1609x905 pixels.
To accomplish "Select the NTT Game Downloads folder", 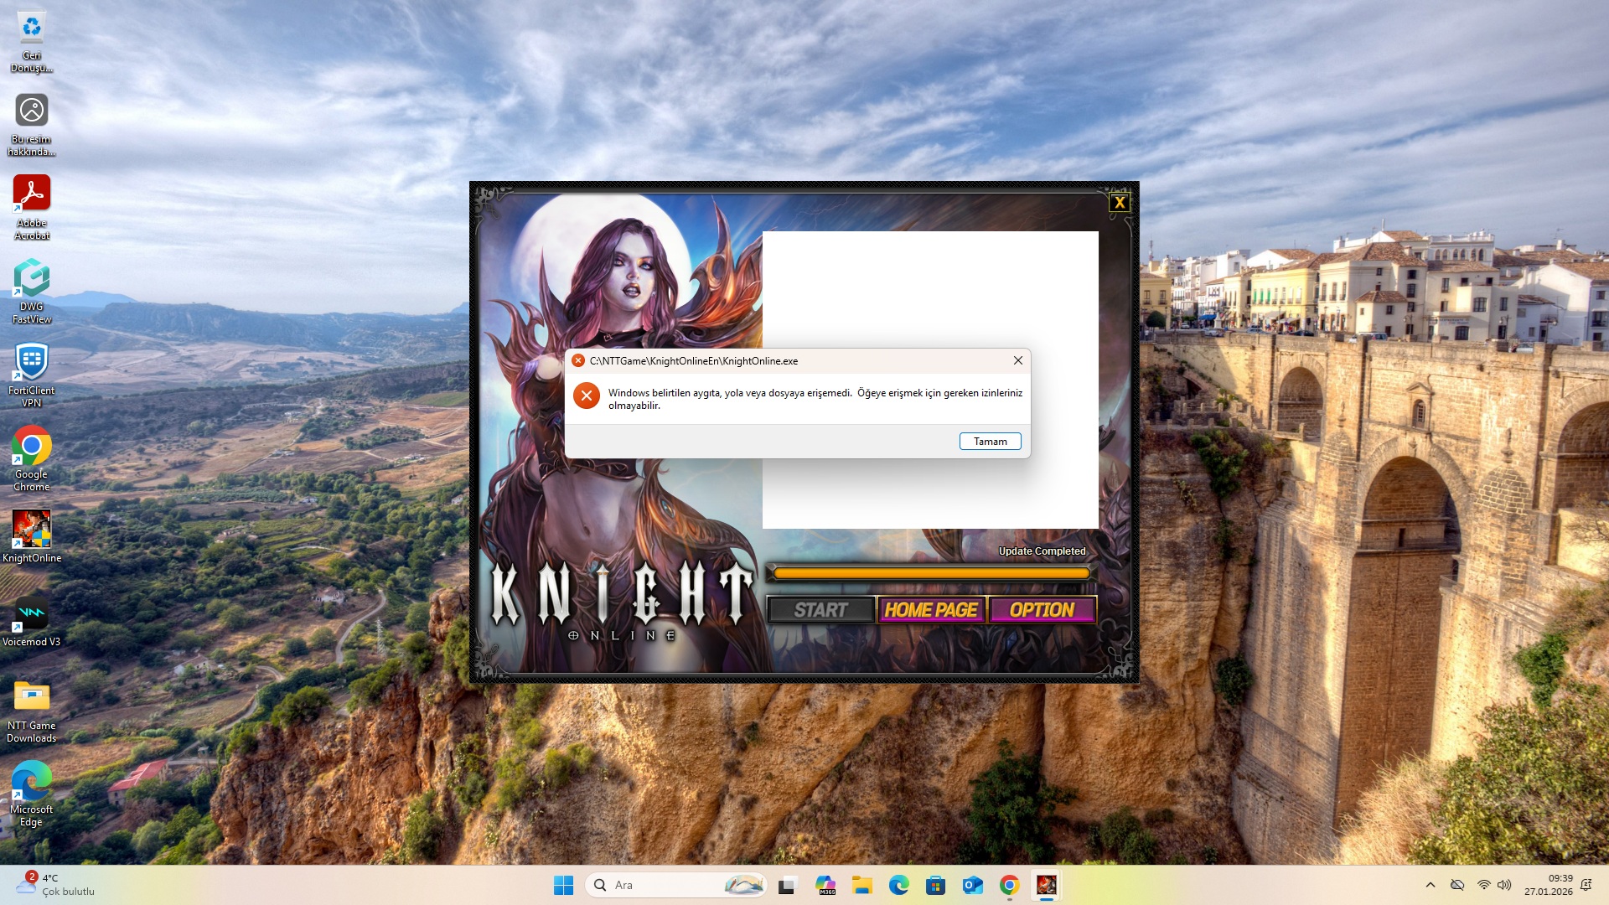I will 32,711.
